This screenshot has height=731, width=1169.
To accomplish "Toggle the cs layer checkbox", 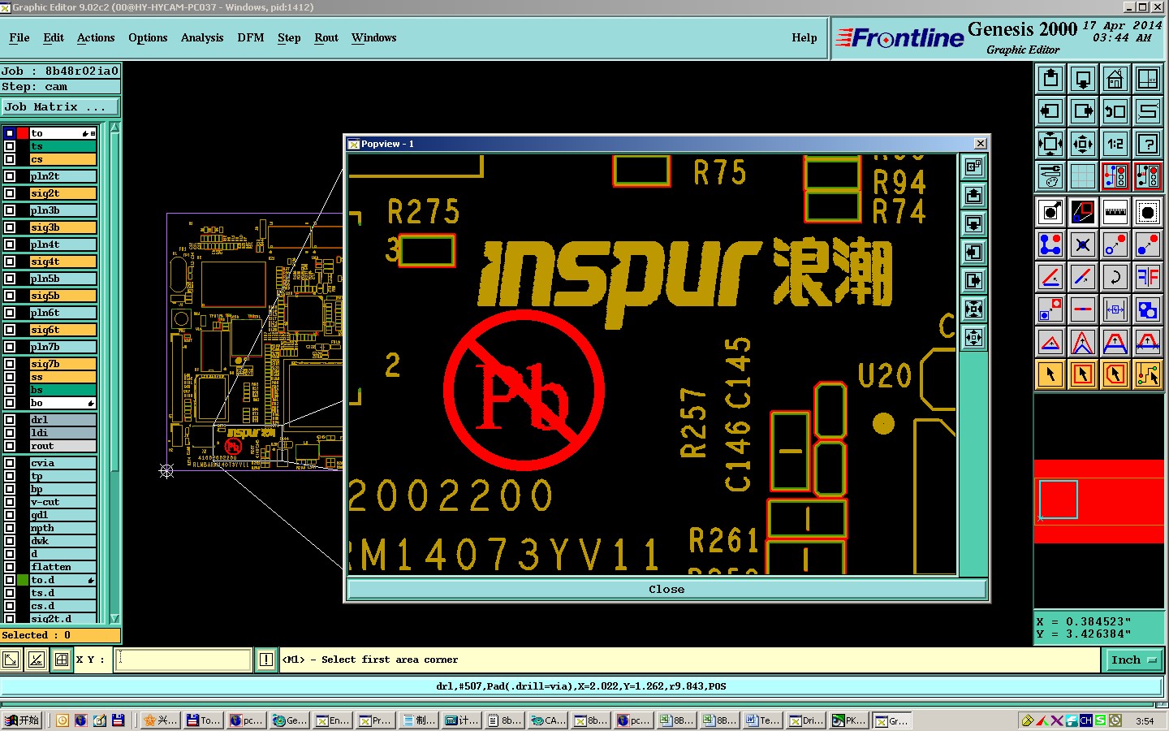I will click(10, 159).
